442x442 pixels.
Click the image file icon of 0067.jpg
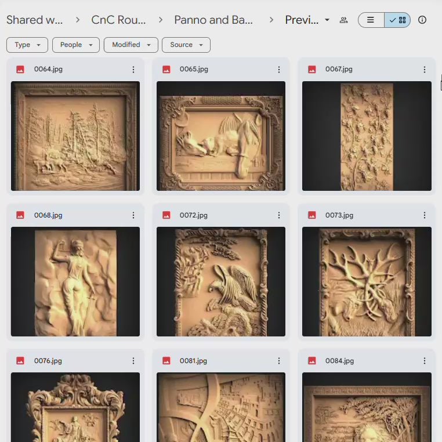[x=311, y=70]
